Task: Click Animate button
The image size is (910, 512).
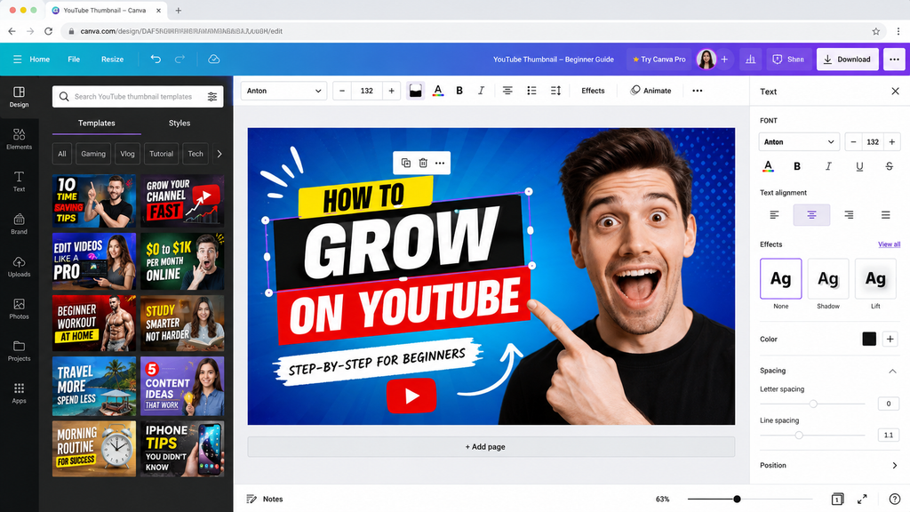Action: click(x=651, y=91)
